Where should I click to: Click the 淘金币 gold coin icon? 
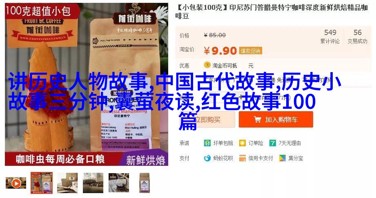207,65
